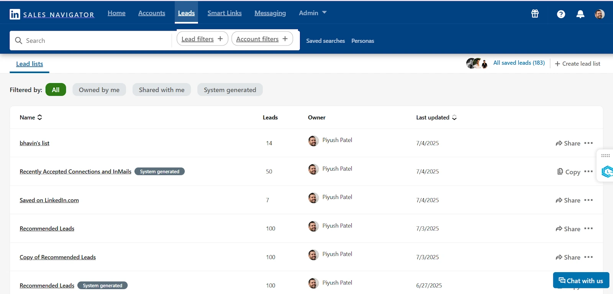The image size is (613, 294).
Task: Open Saved searches
Action: pyautogui.click(x=325, y=41)
